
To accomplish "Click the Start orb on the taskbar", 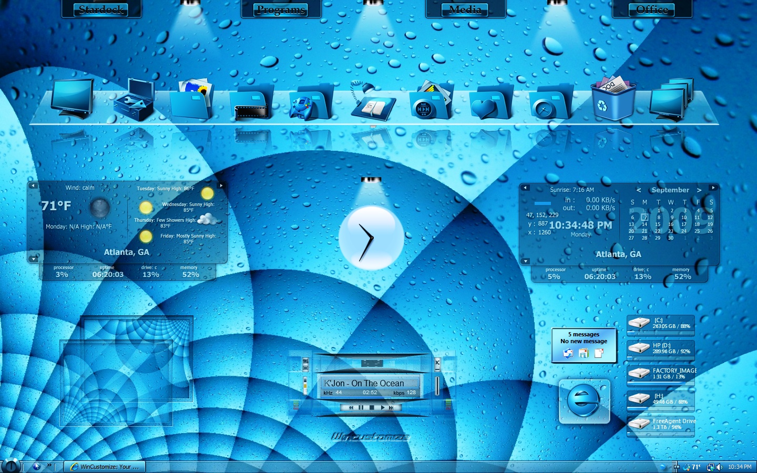I will tap(11, 466).
